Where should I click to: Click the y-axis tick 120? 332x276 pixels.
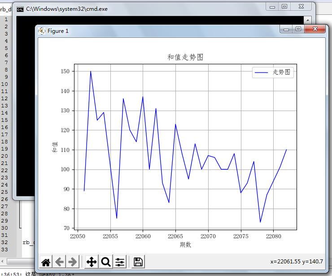pos(65,130)
